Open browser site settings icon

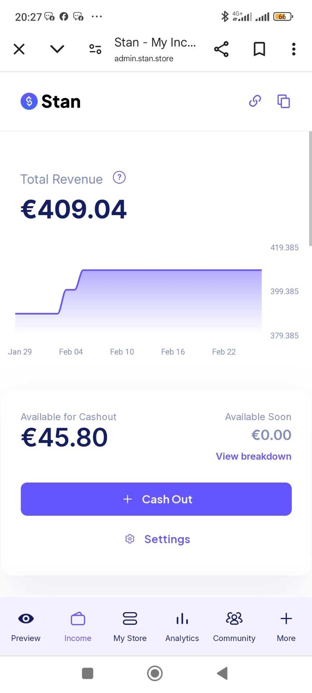click(95, 49)
